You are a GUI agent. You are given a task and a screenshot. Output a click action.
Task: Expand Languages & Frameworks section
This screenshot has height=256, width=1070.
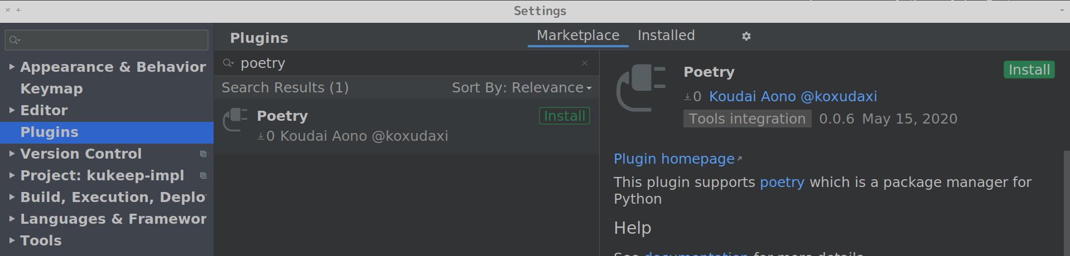pos(12,219)
